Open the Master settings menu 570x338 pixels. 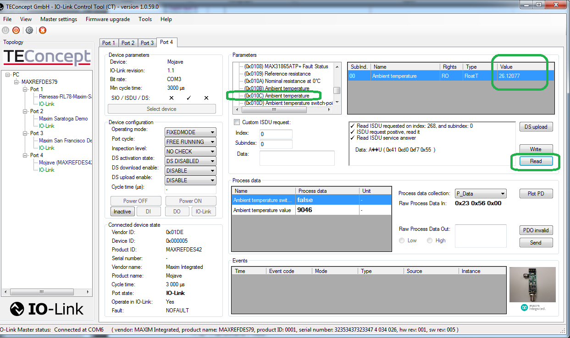[x=59, y=19]
